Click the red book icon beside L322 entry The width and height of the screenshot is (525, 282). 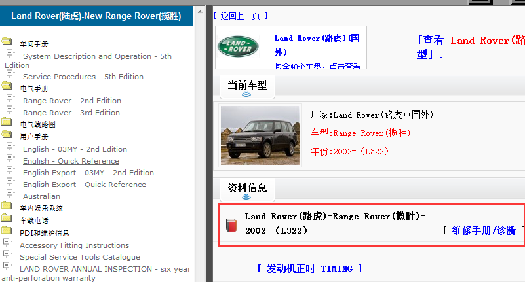point(231,225)
